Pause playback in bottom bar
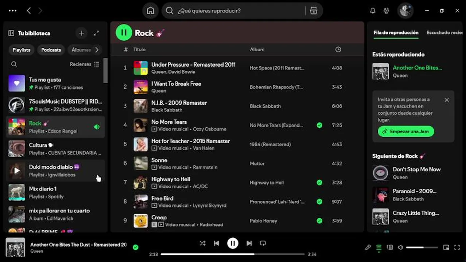Screen dimensions: 466x262 [233, 243]
